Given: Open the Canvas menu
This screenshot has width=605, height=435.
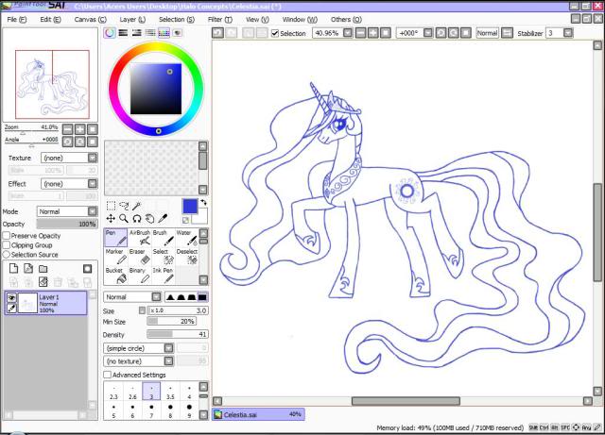Looking at the screenshot, I should [x=91, y=19].
